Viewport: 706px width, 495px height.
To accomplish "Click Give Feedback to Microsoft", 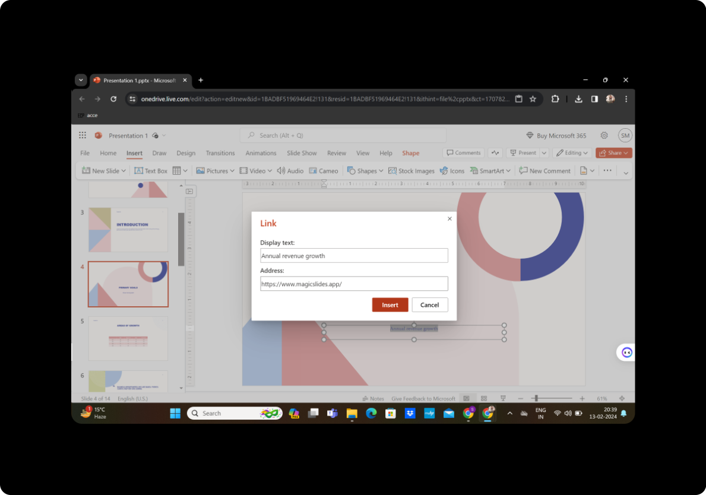I will (x=423, y=399).
